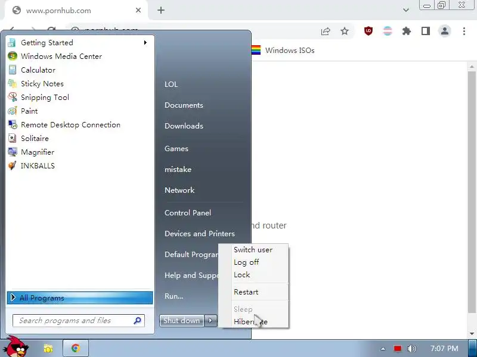Click Show desktop button on taskbar
Screen dimensions: 477x357
pos(473,349)
